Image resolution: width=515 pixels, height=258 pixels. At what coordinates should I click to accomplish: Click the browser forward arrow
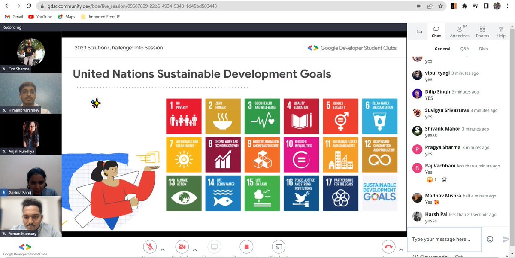[18, 6]
